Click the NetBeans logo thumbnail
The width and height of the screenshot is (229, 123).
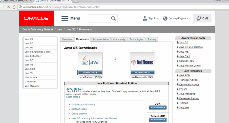pos(142,61)
